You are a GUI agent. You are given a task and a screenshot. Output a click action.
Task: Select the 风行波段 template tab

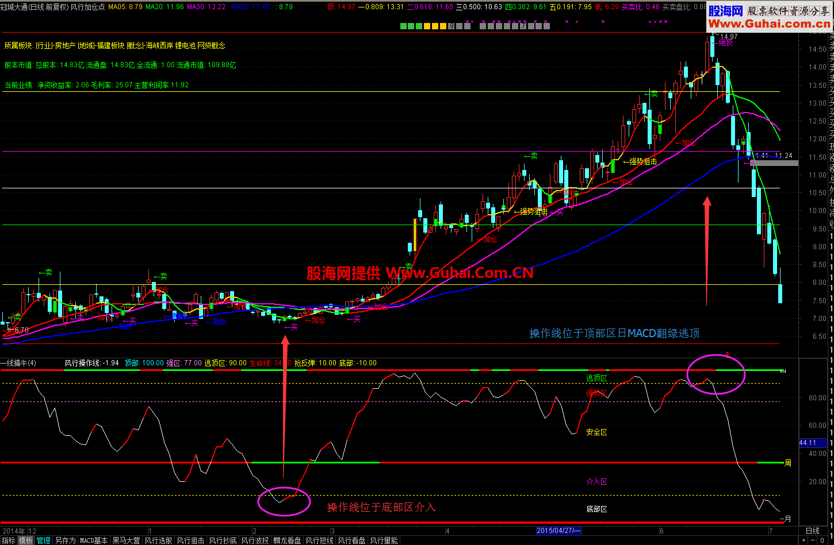255,540
